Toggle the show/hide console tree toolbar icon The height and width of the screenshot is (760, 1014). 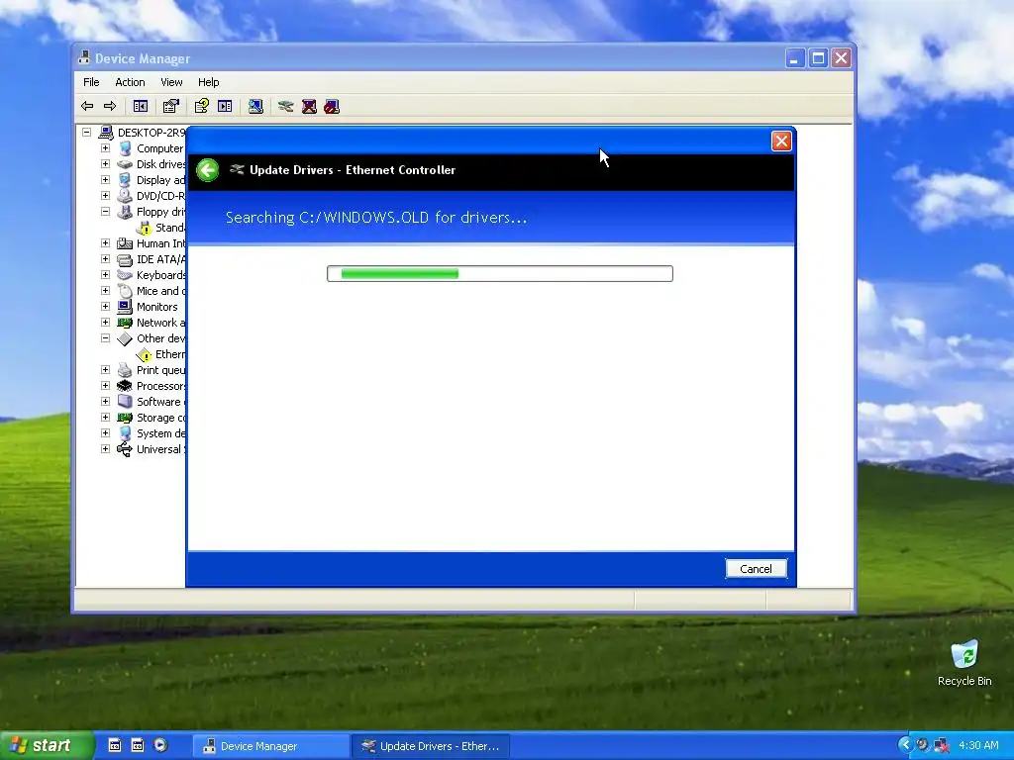point(141,106)
